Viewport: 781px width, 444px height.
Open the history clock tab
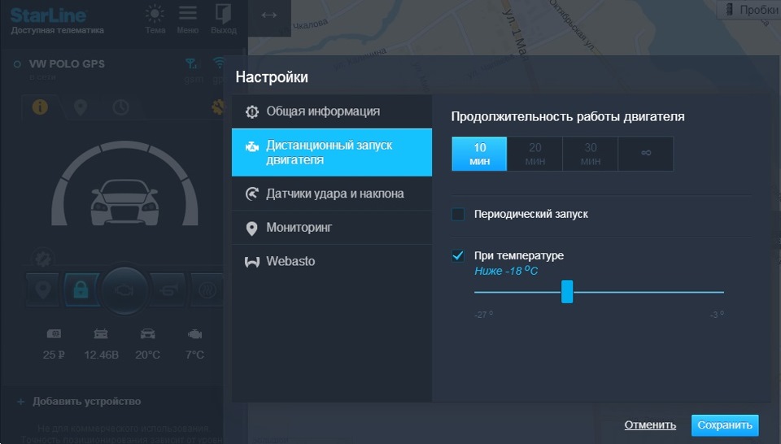point(120,107)
